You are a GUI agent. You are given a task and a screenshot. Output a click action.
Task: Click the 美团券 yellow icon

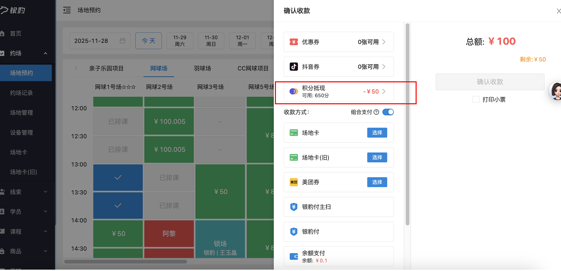coord(293,182)
